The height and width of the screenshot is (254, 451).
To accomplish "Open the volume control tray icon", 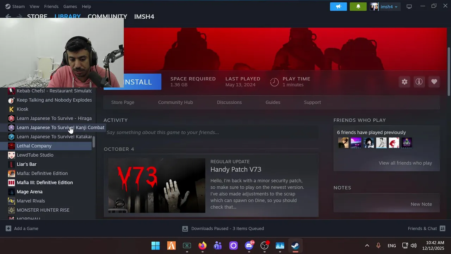I will pyautogui.click(x=414, y=246).
